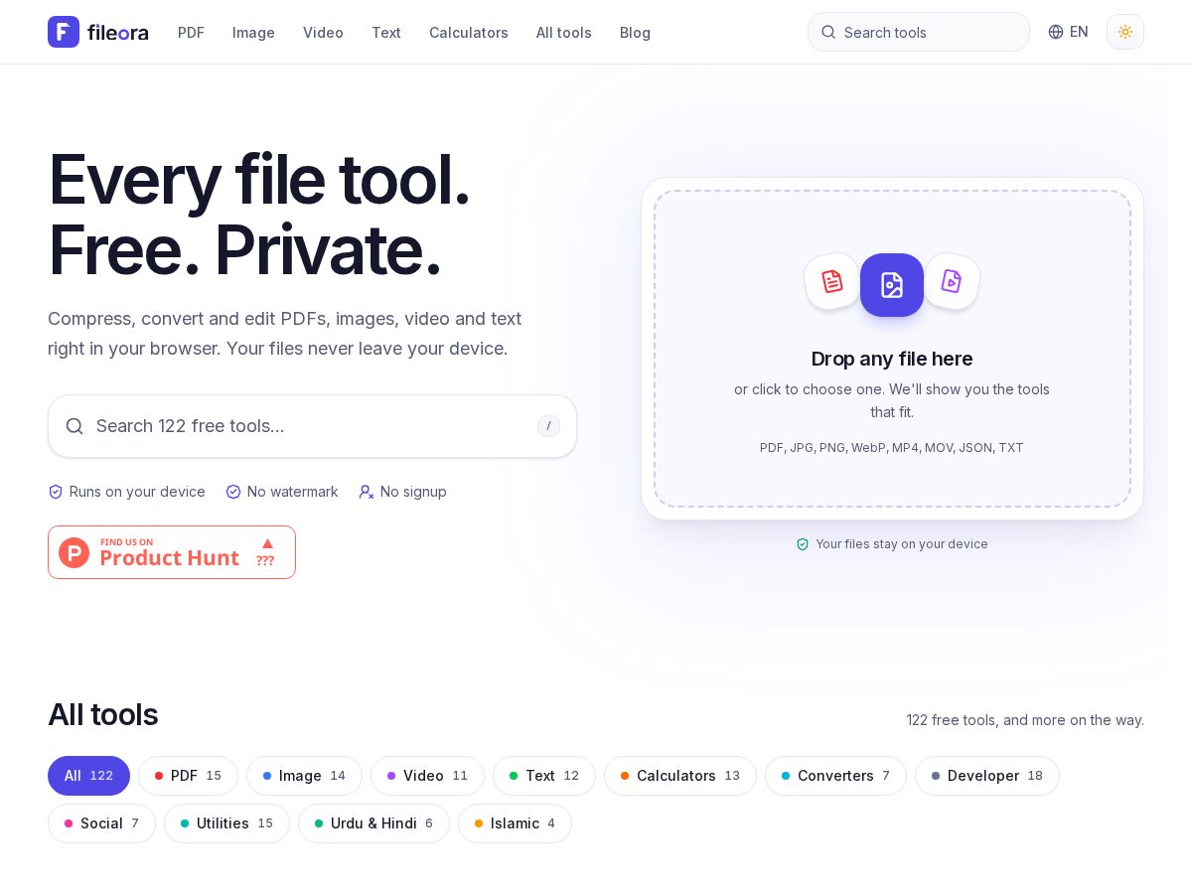Image resolution: width=1192 pixels, height=894 pixels.
Task: Click the No signup label
Action: pos(413,492)
